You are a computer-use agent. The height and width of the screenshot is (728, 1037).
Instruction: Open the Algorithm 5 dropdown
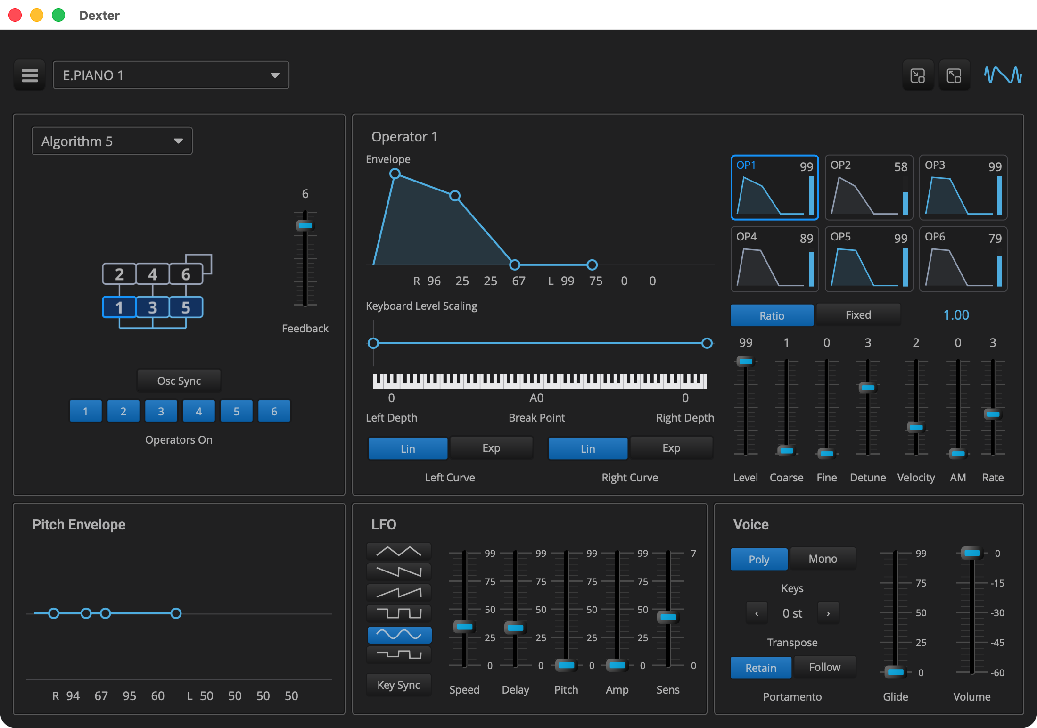112,141
